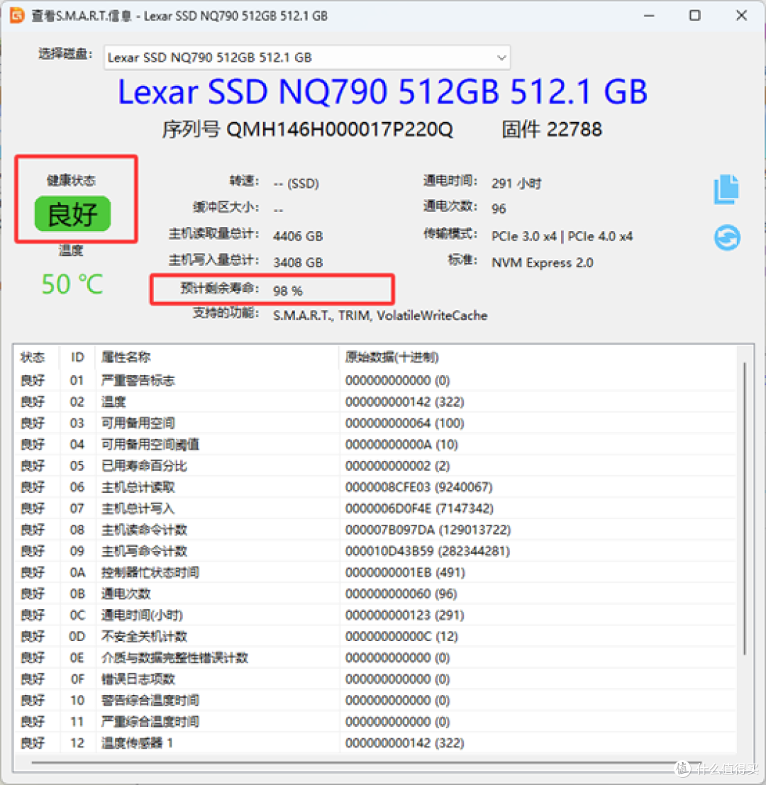This screenshot has width=766, height=785.
Task: Select the 0B 通电次数 table row
Action: (x=375, y=594)
